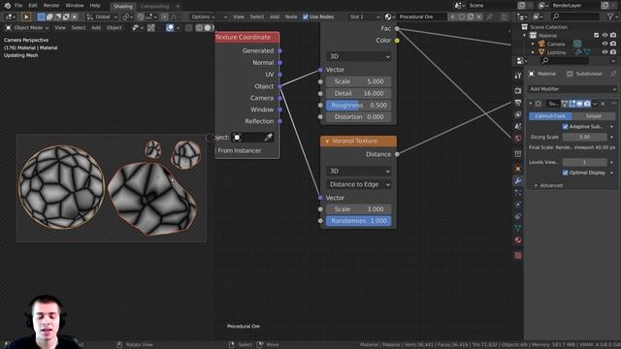The image size is (621, 349).
Task: Click the Blender logo icon
Action: [x=7, y=6]
